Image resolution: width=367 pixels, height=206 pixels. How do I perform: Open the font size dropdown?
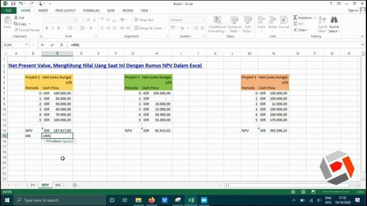click(83, 20)
